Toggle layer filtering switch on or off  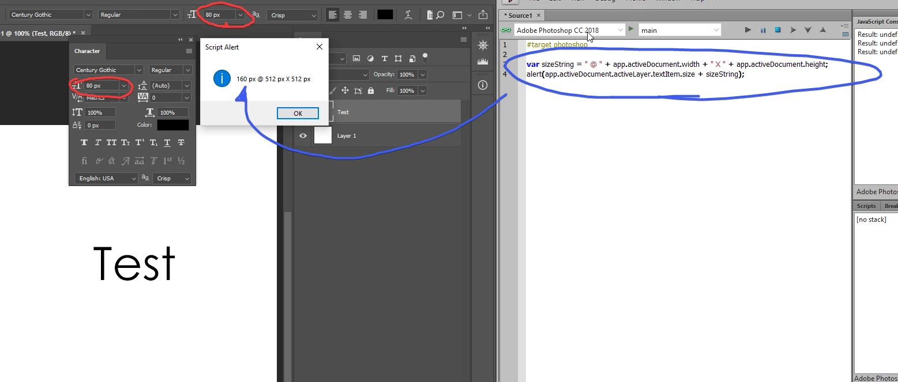point(425,57)
